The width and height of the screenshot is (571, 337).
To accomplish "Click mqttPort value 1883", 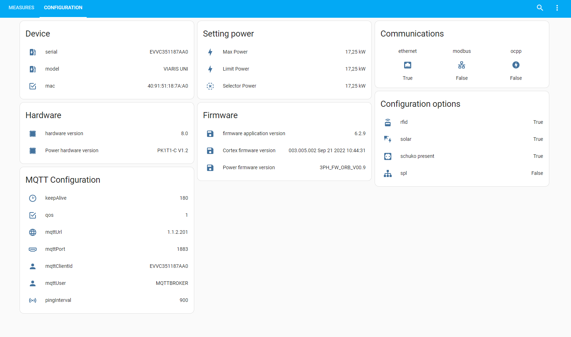I will pos(183,249).
